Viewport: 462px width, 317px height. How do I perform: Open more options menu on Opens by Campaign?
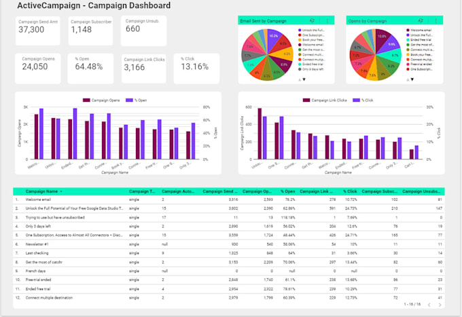coord(436,20)
